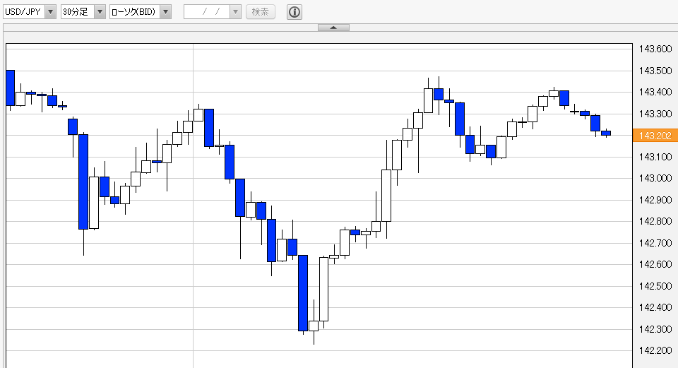Click the 検索 search button

click(261, 12)
